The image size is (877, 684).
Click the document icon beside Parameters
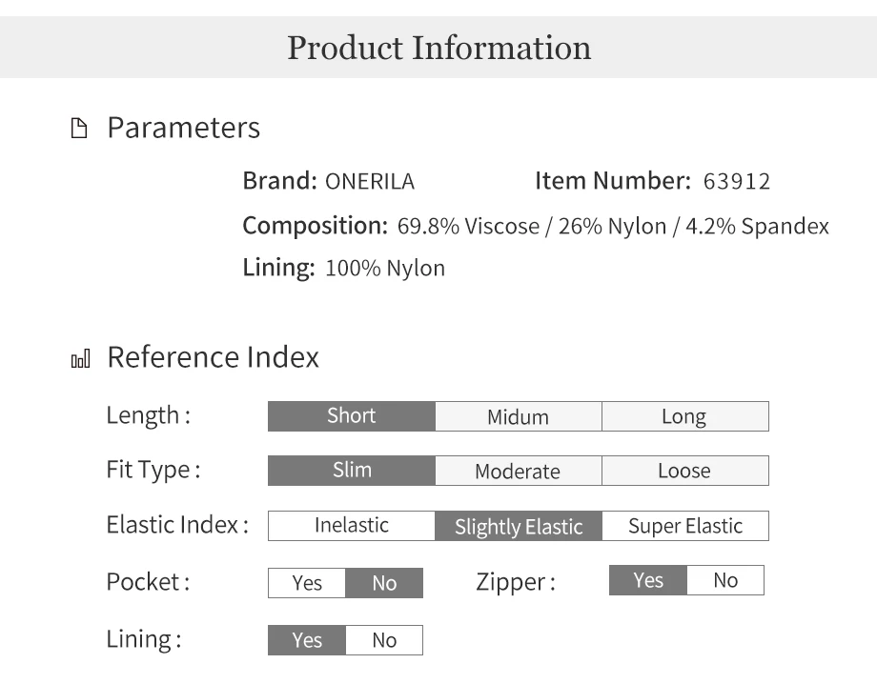pyautogui.click(x=79, y=128)
